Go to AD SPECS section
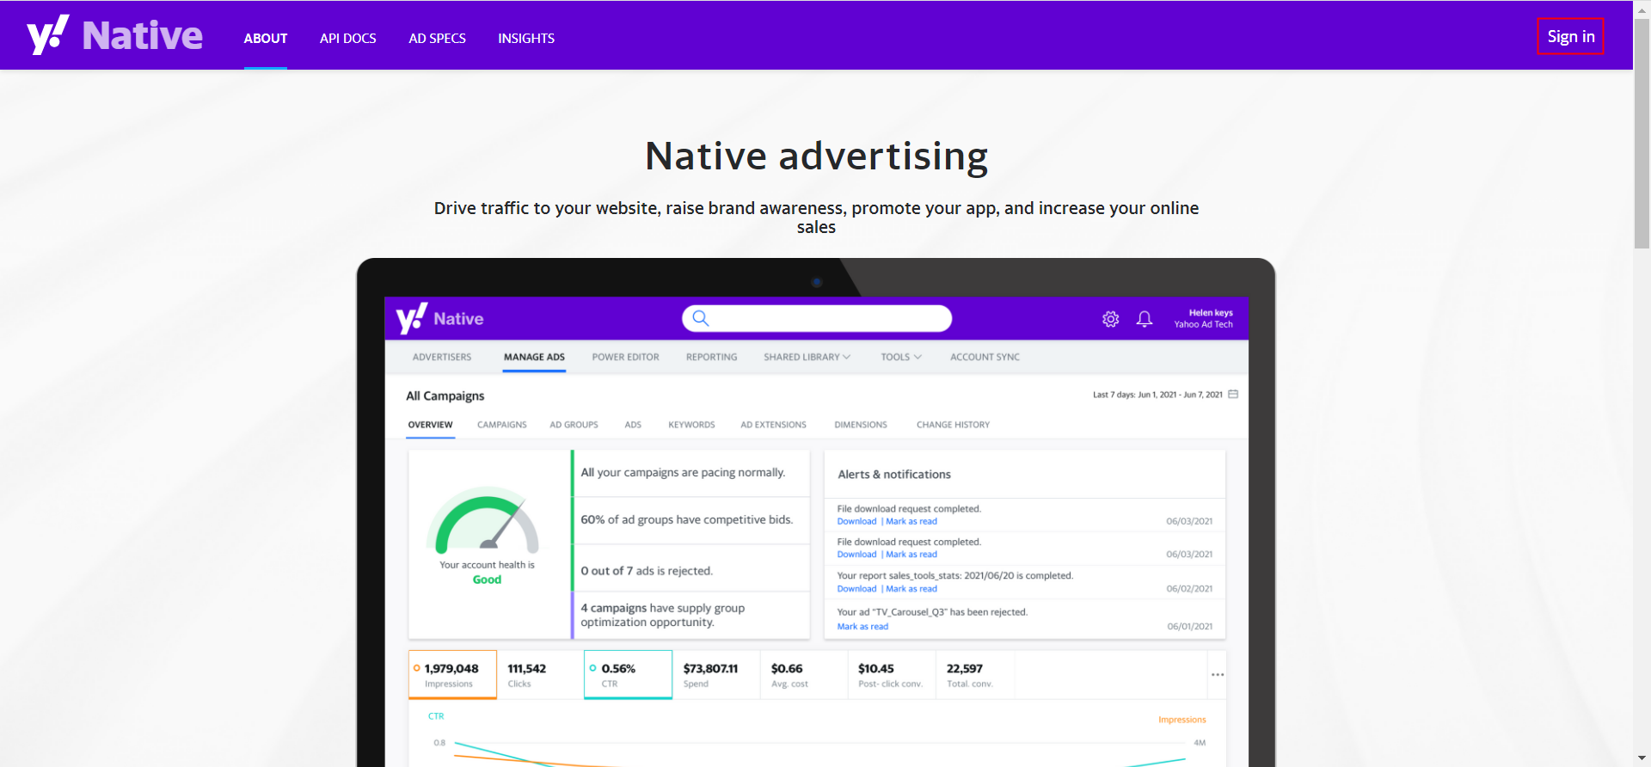 pyautogui.click(x=437, y=39)
